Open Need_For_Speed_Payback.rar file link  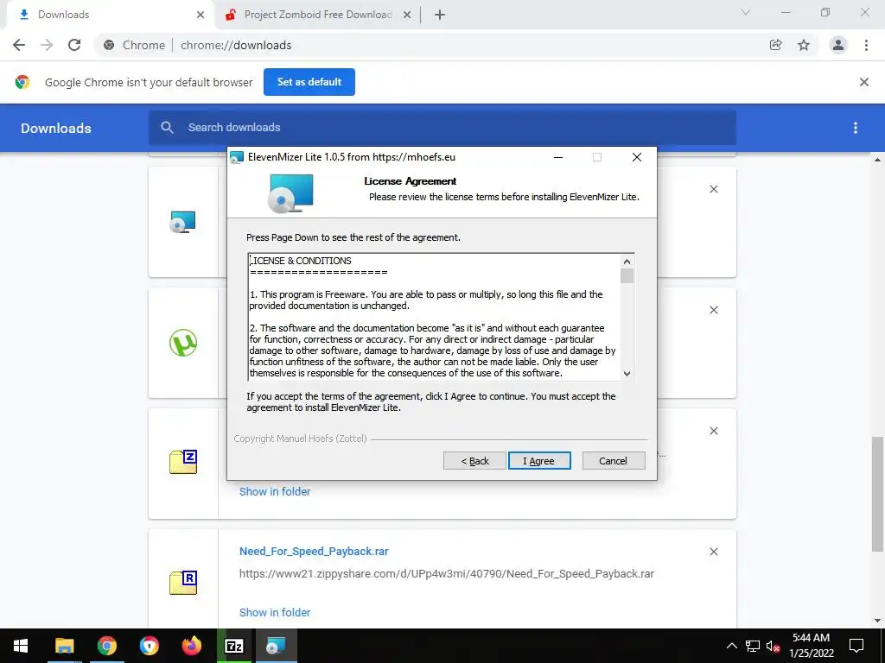pos(314,552)
